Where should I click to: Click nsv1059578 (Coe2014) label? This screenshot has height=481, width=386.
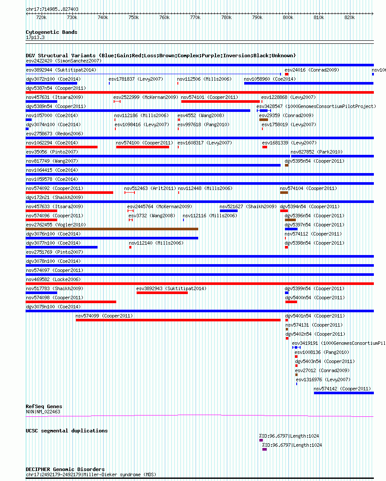(x=52, y=179)
